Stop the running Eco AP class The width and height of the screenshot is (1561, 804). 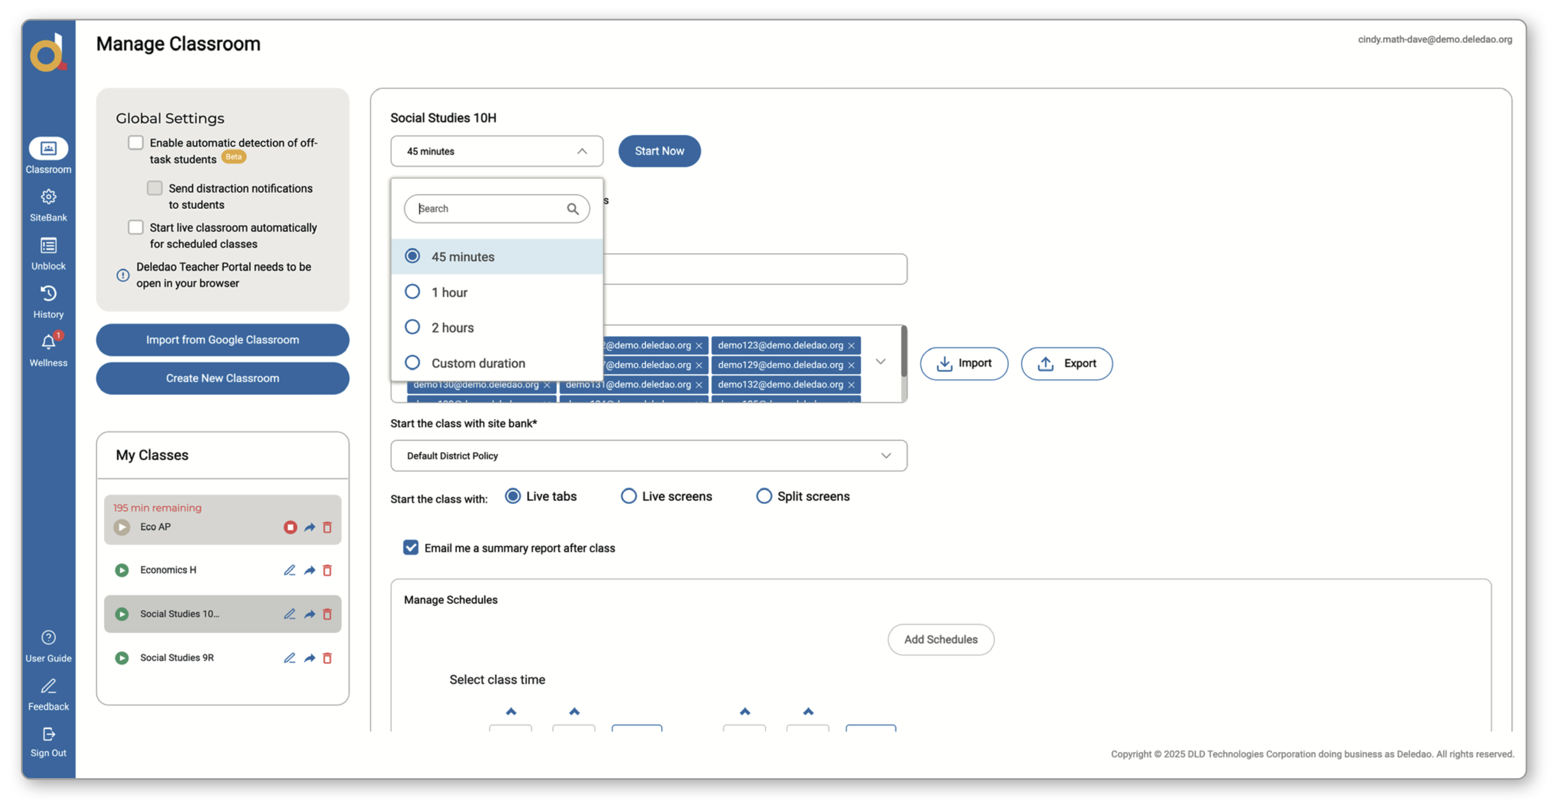[x=290, y=527]
